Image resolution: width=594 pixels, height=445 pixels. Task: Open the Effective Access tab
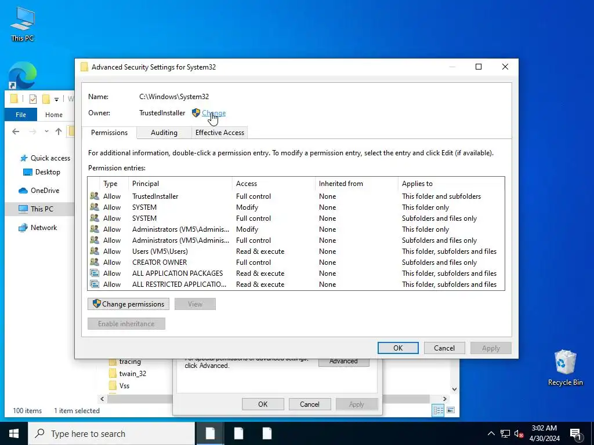click(220, 133)
